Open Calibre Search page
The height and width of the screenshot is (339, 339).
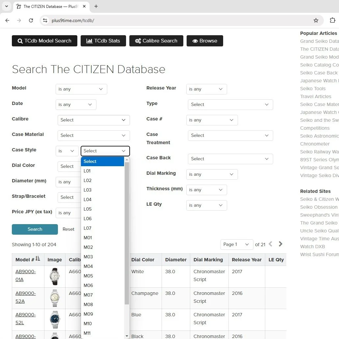[156, 41]
